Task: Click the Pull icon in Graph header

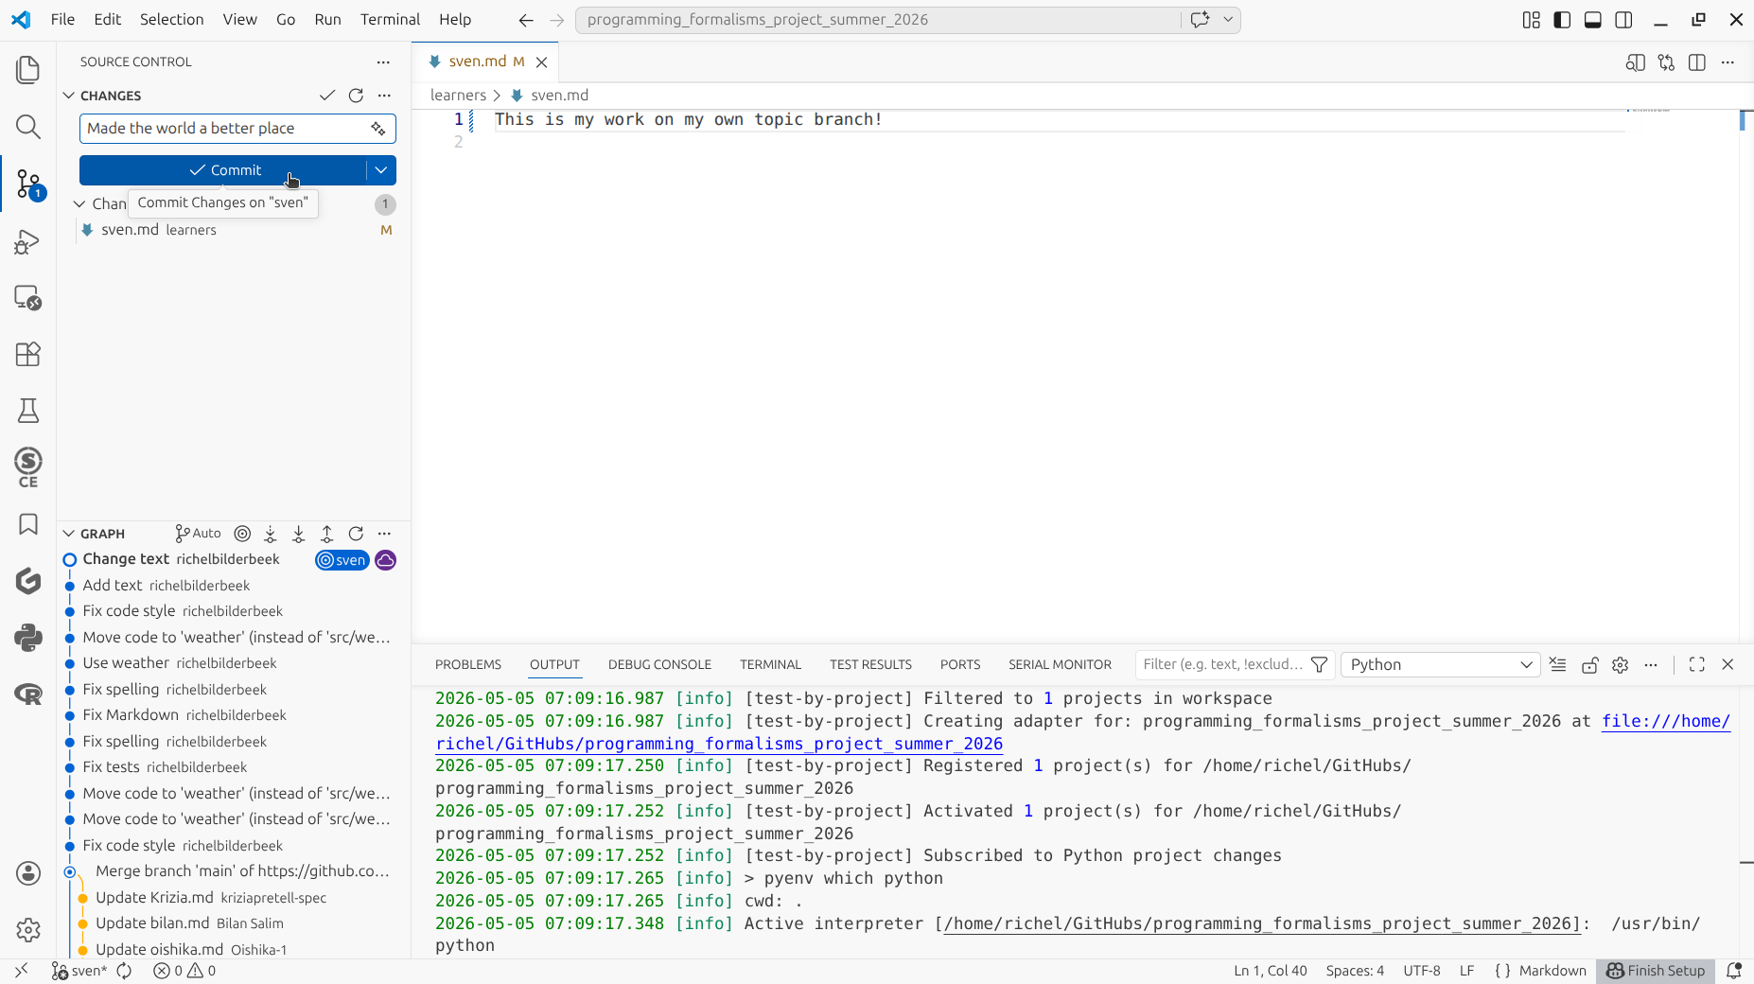Action: point(299,534)
